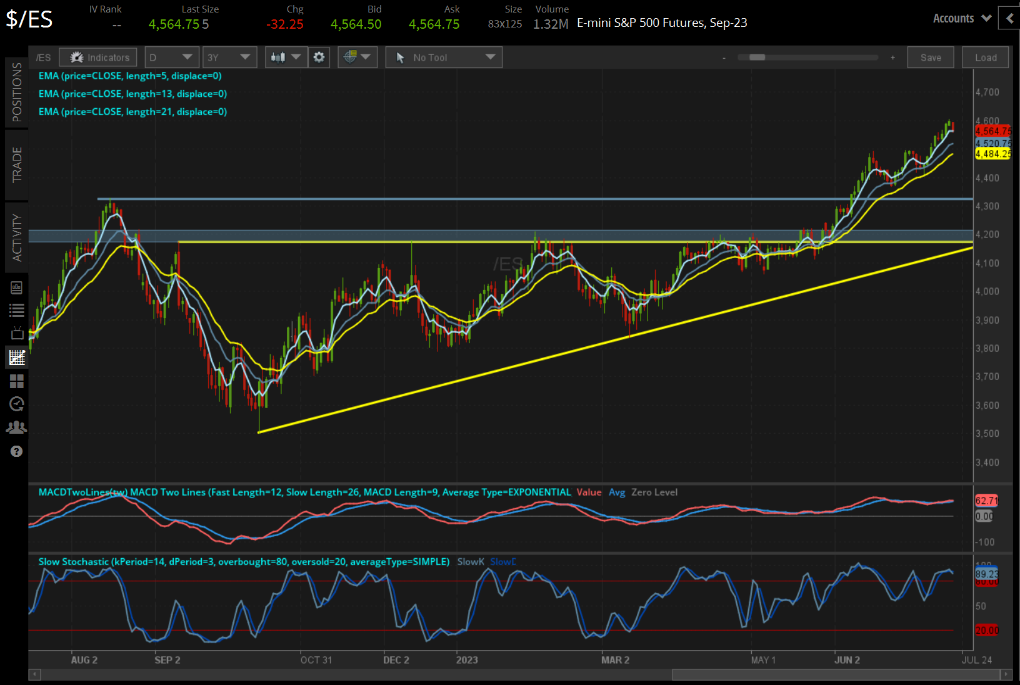Launch OnDemand via the clock icon
This screenshot has width=1020, height=685.
click(x=17, y=404)
